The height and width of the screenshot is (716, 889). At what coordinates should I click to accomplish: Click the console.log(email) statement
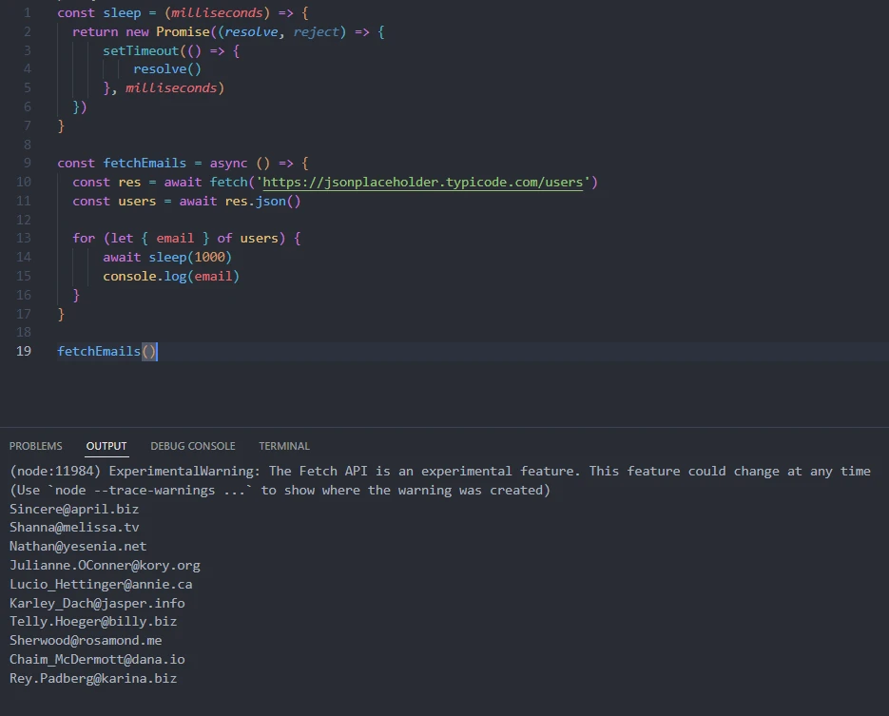coord(171,276)
